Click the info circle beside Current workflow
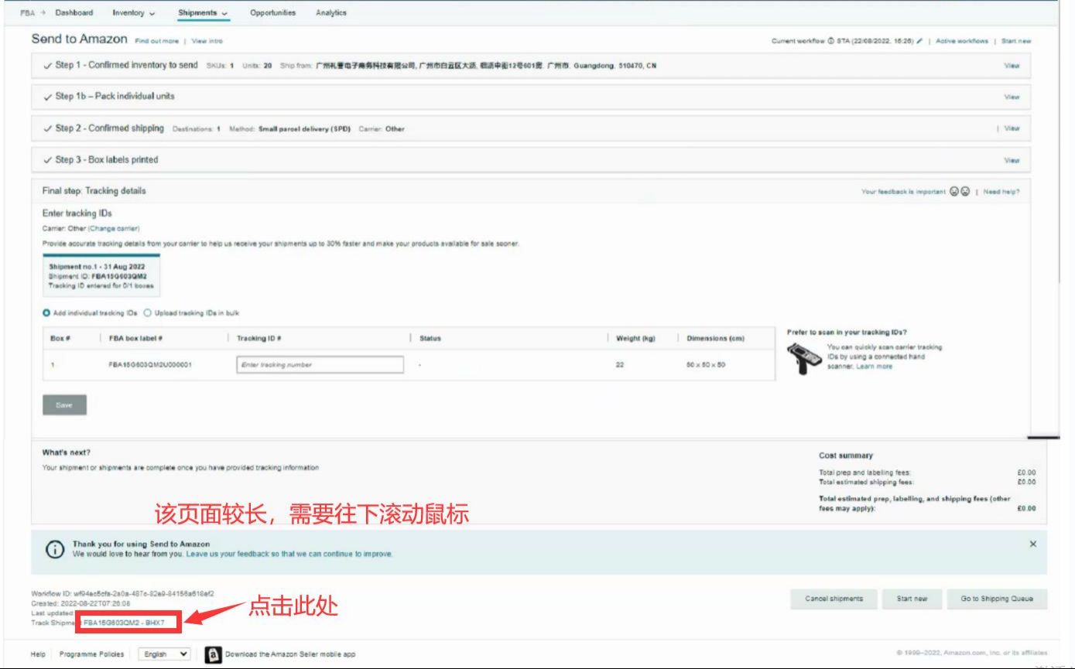The height and width of the screenshot is (669, 1075). [x=830, y=41]
